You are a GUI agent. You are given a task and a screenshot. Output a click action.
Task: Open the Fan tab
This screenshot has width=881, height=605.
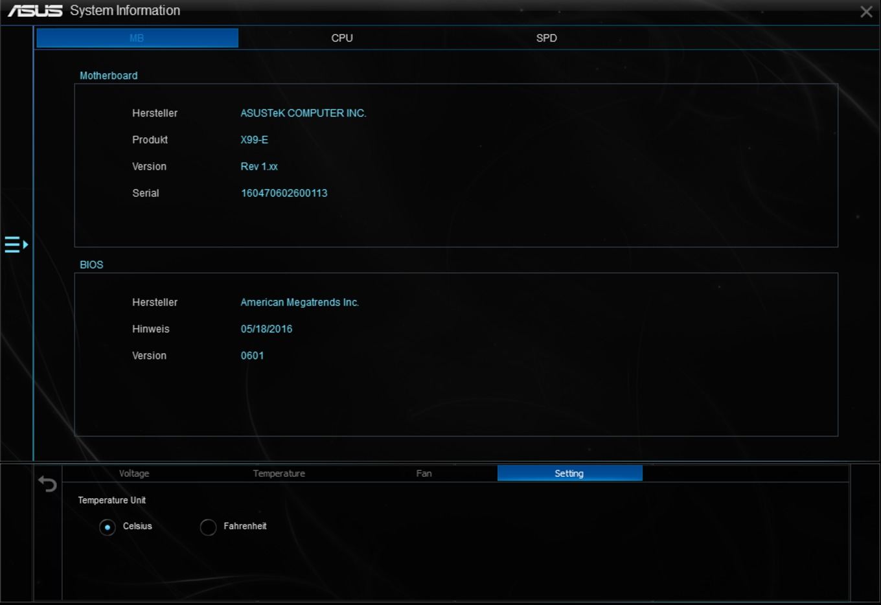[x=424, y=474]
